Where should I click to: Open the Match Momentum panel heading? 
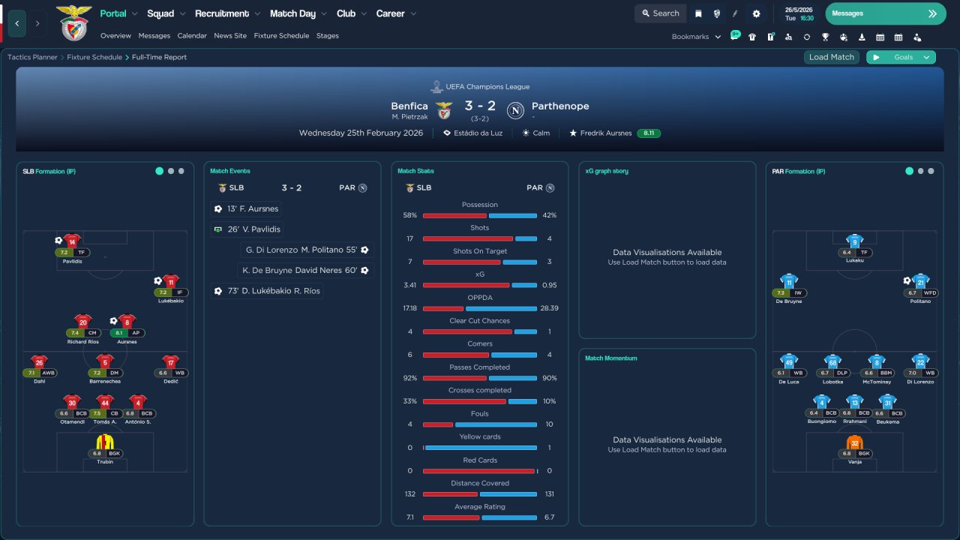pyautogui.click(x=611, y=358)
